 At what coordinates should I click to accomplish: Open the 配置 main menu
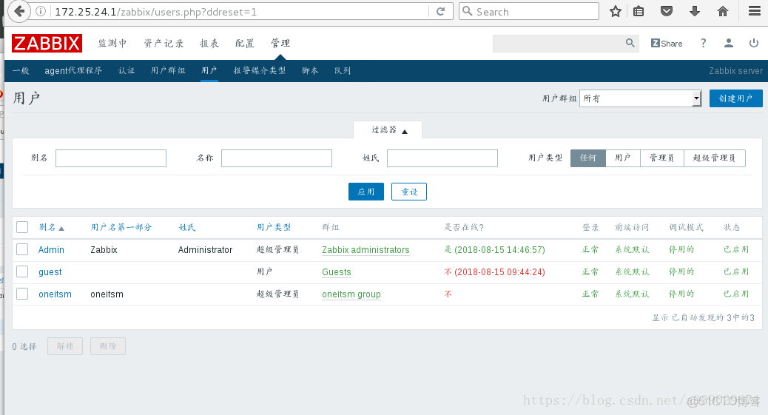[x=245, y=43]
